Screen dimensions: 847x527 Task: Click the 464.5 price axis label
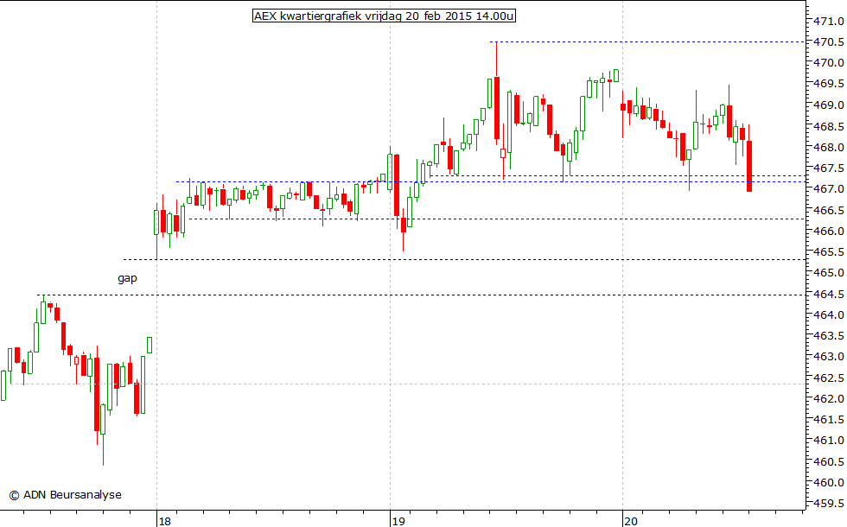tap(829, 295)
